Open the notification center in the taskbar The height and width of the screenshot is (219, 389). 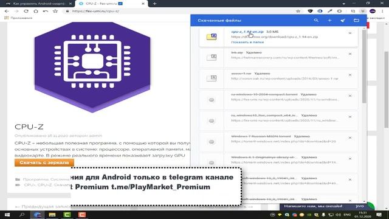coord(379,215)
